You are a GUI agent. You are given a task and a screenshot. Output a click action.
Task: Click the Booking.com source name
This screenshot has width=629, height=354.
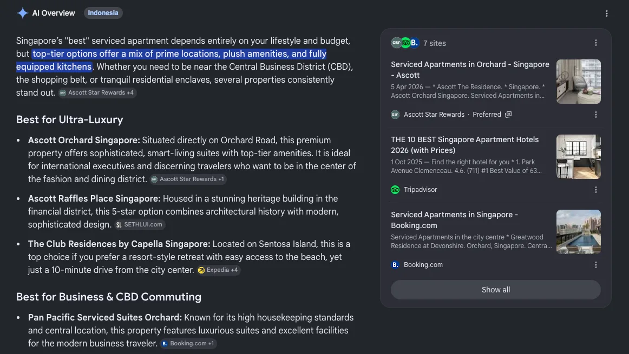click(423, 265)
